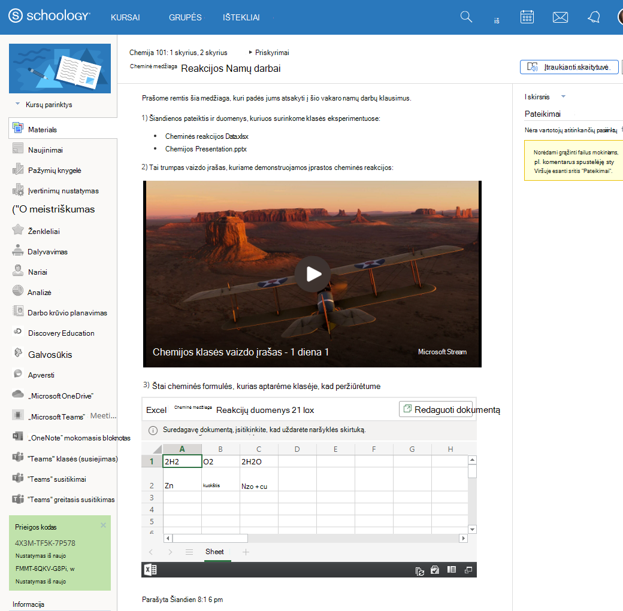Select column B header
Viewport: 623px width, 611px height.
[x=220, y=449]
